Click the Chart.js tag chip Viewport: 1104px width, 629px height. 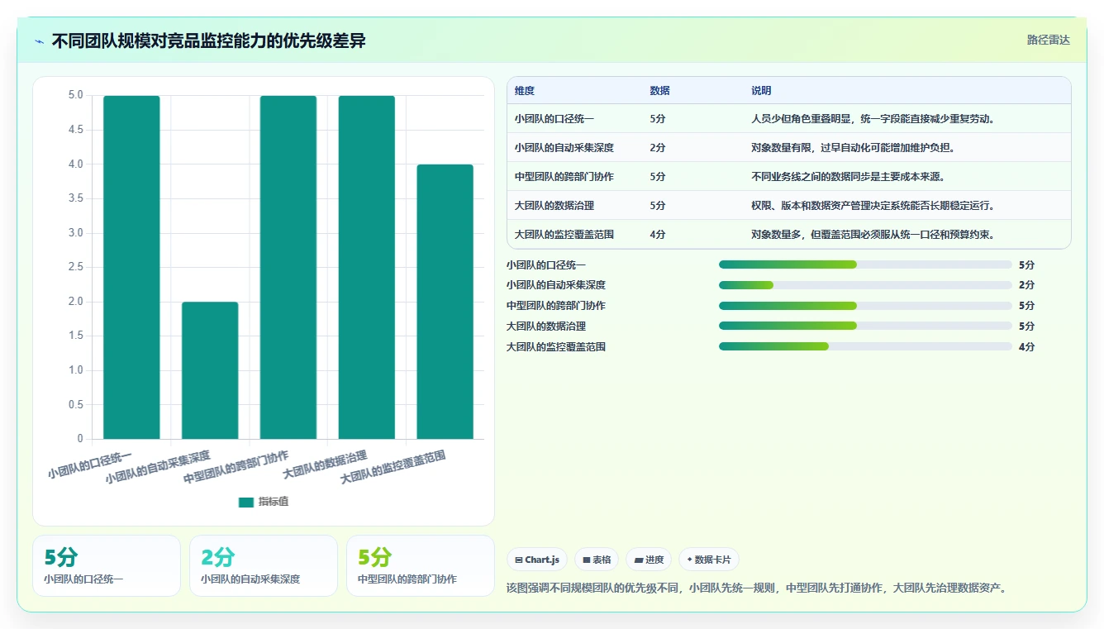coord(537,560)
